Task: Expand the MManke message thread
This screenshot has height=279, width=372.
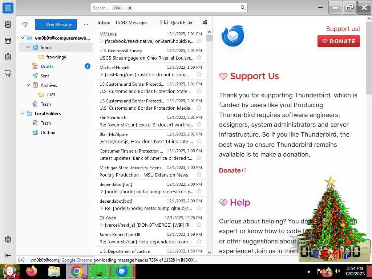Action: tap(102, 41)
